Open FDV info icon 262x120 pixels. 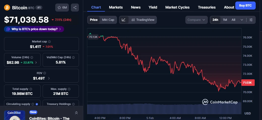pos(45,73)
